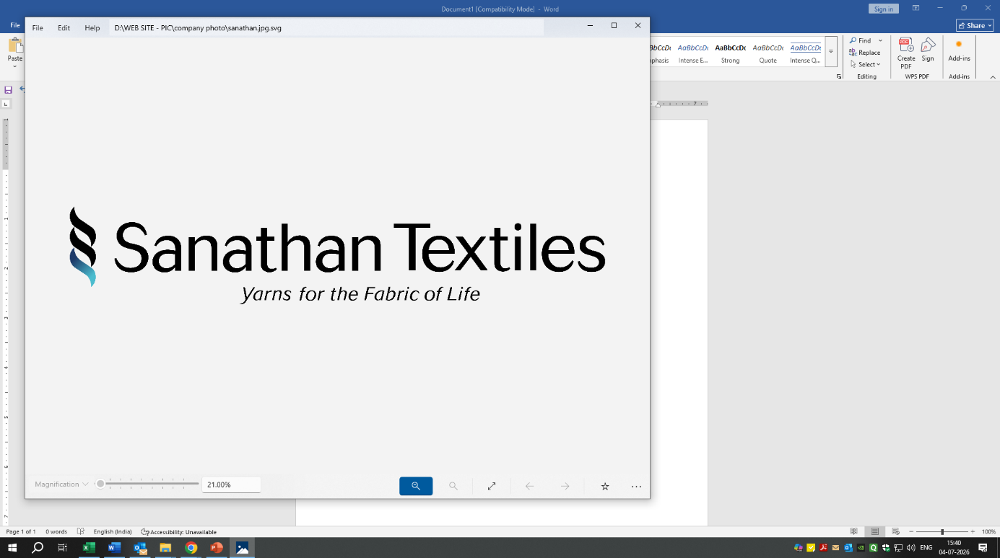Go to previous image arrow

click(529, 486)
